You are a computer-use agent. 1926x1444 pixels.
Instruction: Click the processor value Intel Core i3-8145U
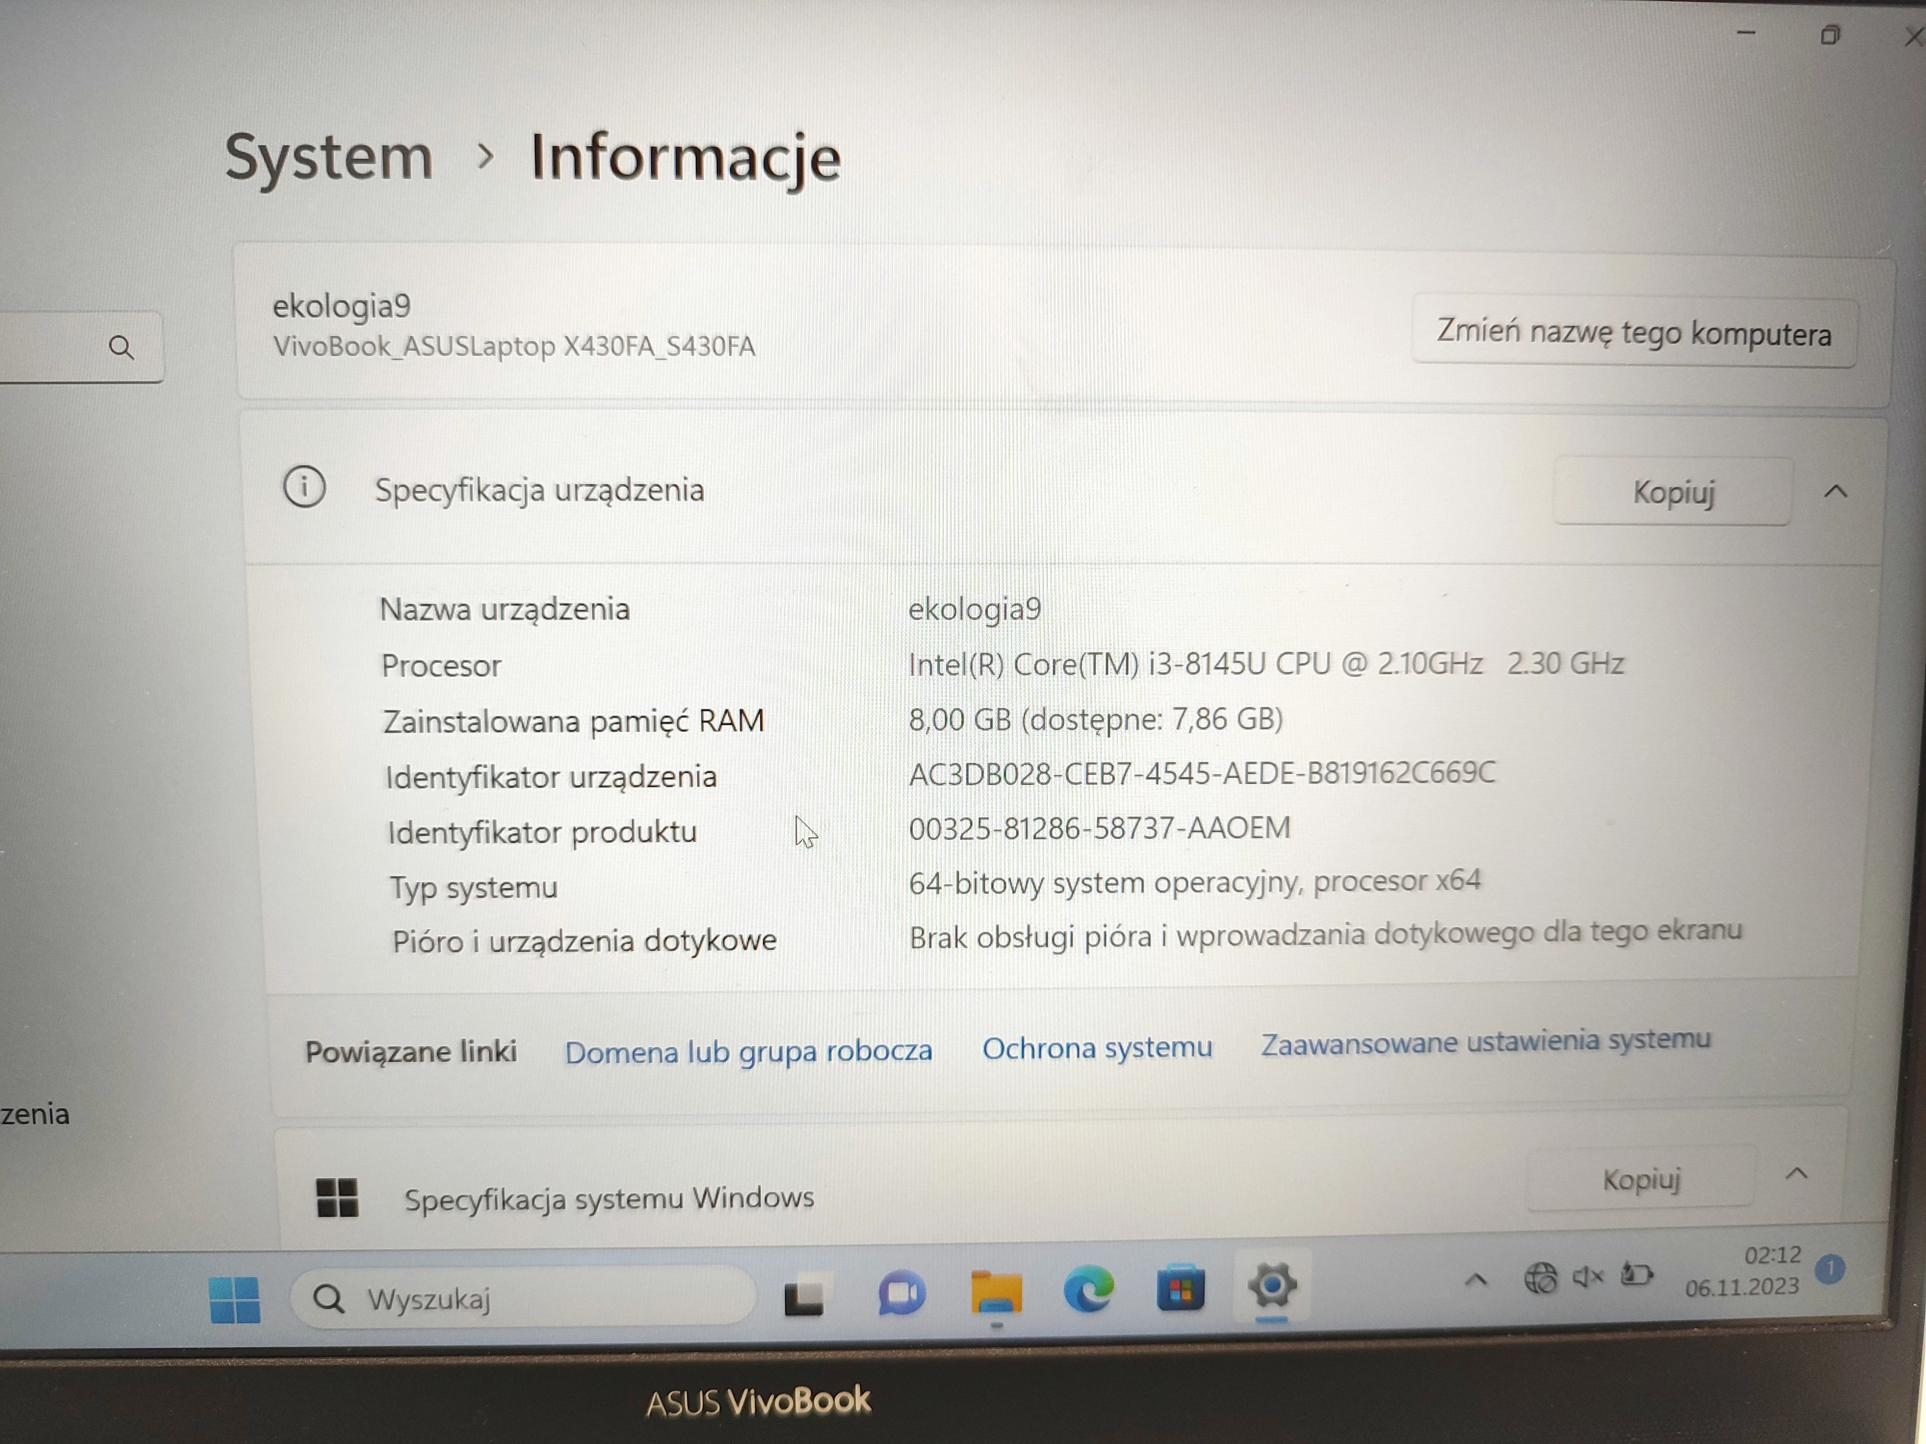(1266, 664)
